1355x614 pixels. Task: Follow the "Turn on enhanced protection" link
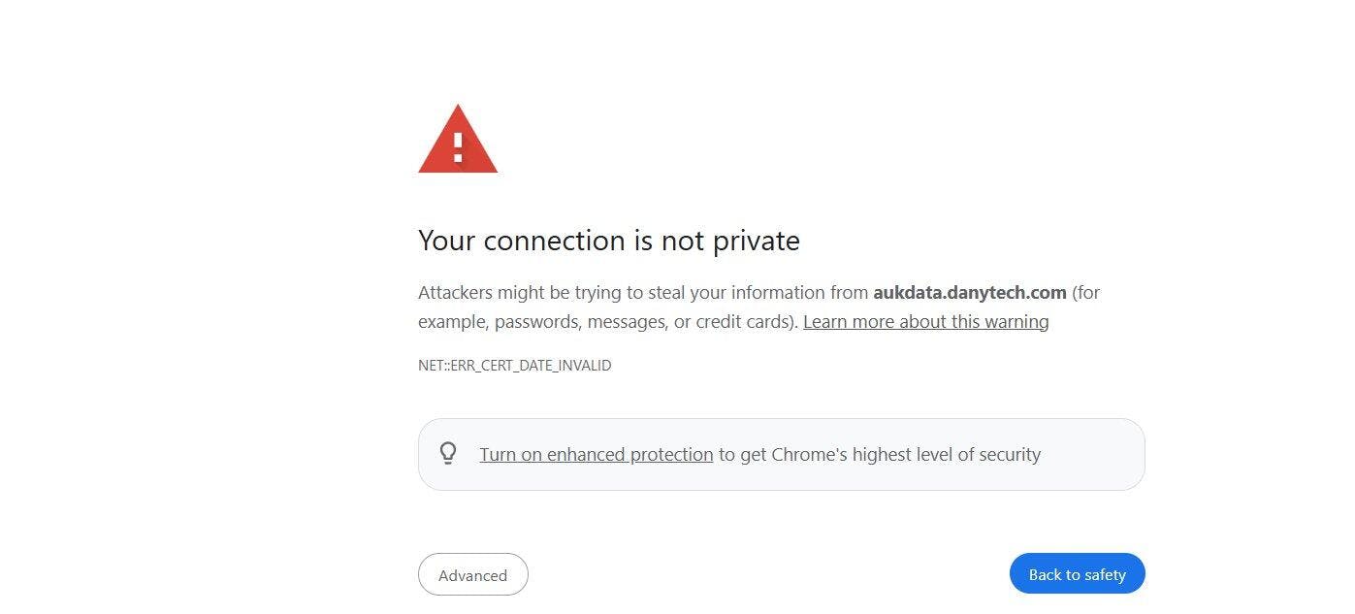coord(596,454)
